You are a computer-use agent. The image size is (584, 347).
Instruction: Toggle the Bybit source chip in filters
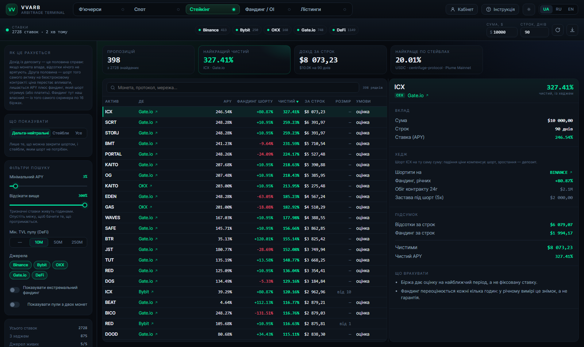(x=42, y=265)
